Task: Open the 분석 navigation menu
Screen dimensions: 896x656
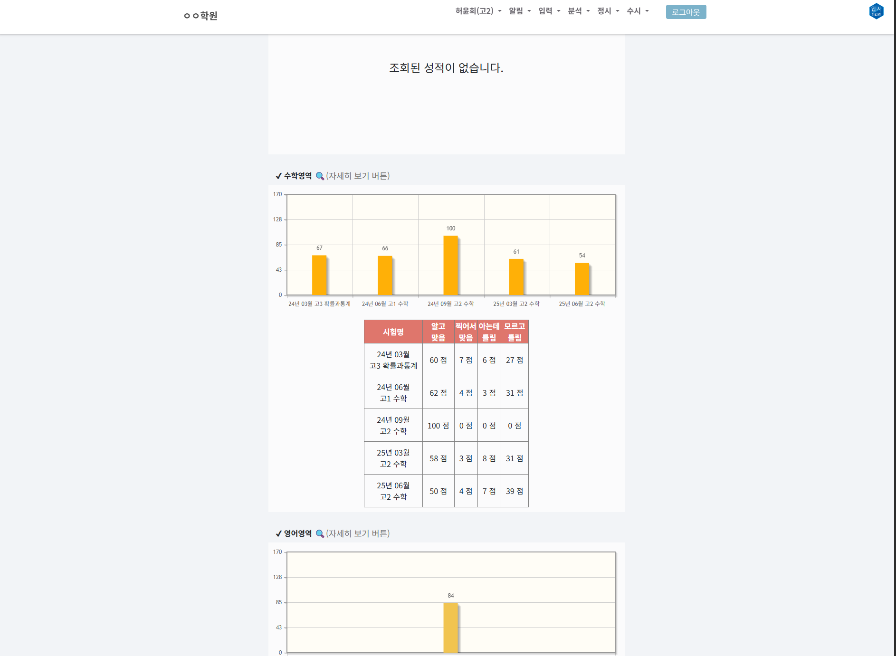Action: 578,11
